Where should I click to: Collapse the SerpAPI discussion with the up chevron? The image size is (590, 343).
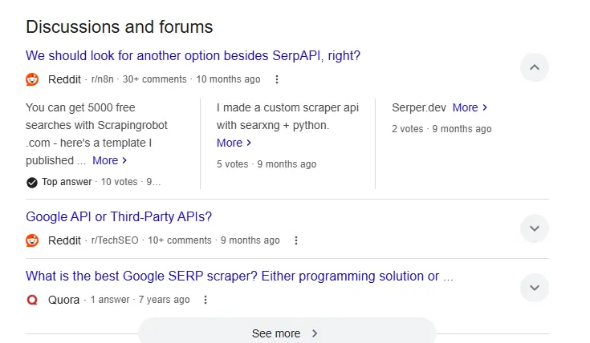point(535,67)
